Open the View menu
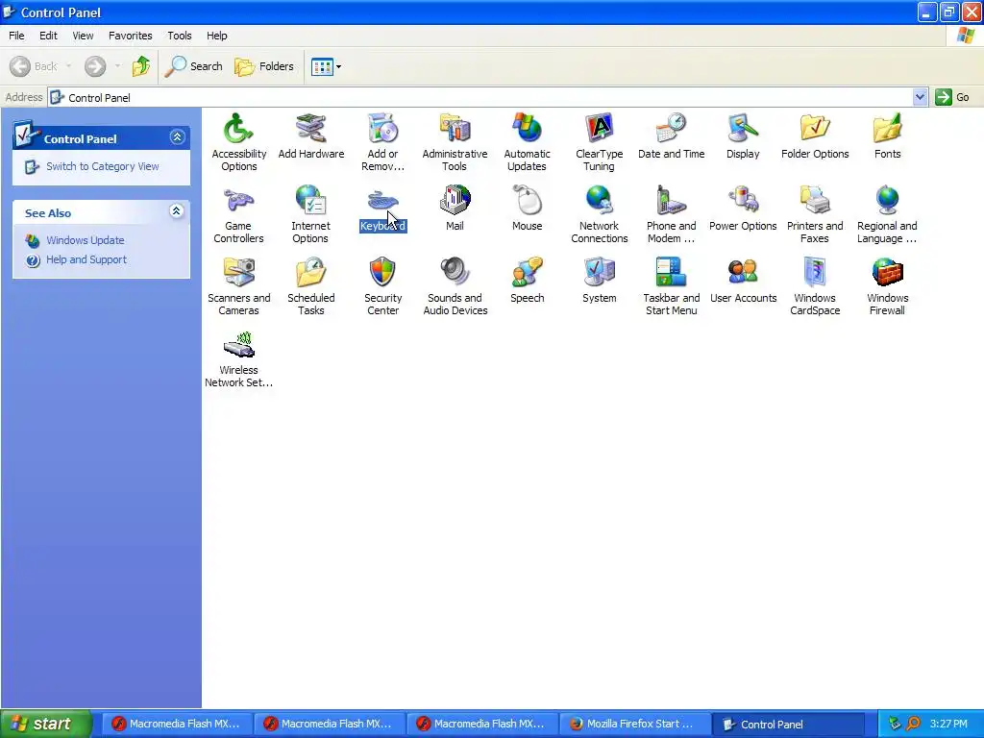Image resolution: width=984 pixels, height=738 pixels. click(x=83, y=36)
